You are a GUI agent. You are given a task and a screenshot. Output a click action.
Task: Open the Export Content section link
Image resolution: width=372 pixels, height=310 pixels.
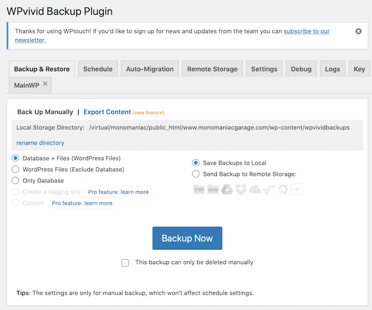point(107,112)
